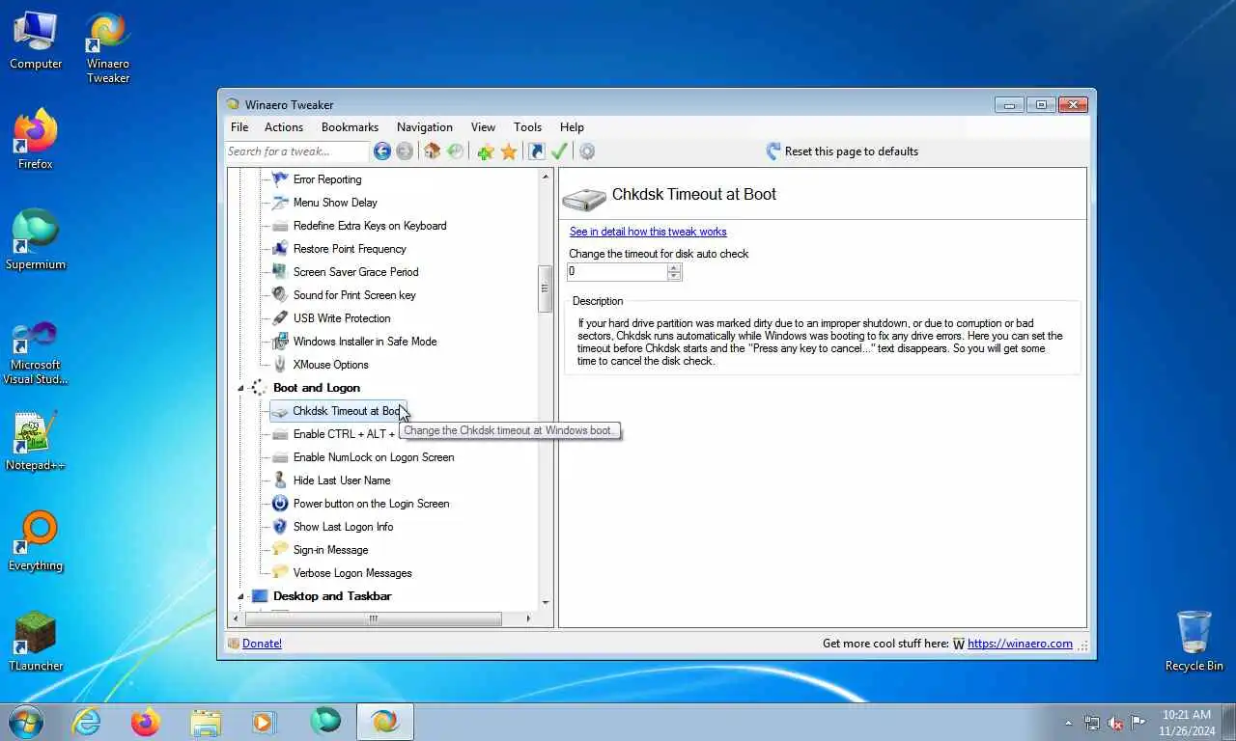Click the create shortcut arrow icon
1236x741 pixels.
point(536,151)
